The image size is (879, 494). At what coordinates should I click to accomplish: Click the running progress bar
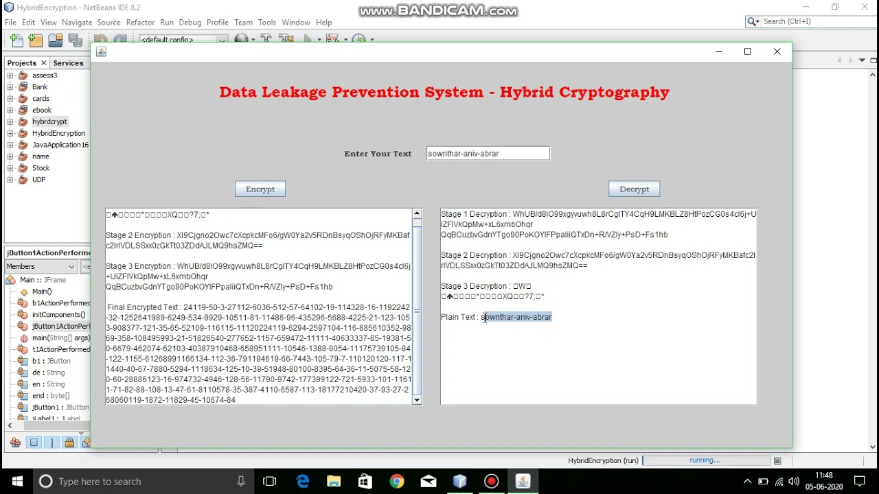click(705, 461)
